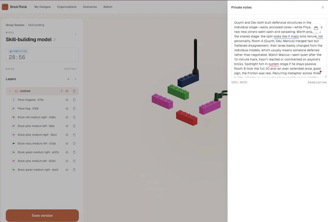Delete Block green medium right dce2
This screenshot has height=222, width=328.
pyautogui.click(x=74, y=170)
